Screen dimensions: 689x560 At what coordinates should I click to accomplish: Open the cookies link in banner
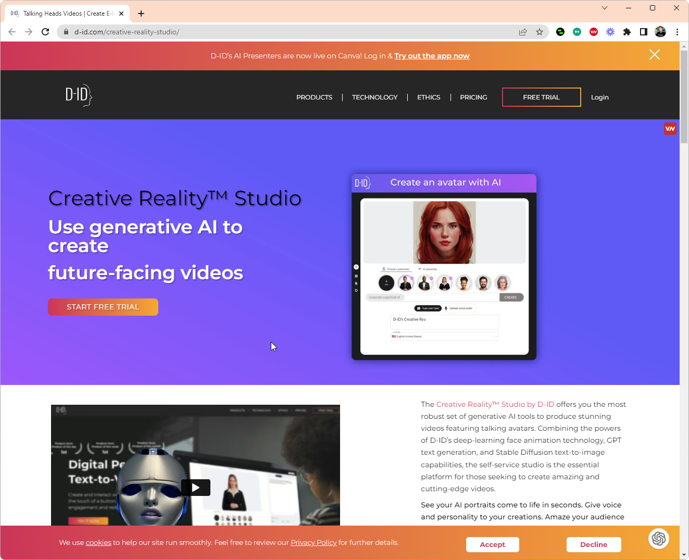[98, 543]
